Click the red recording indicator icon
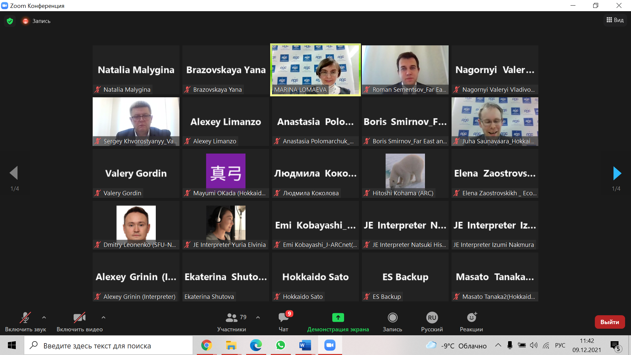631x355 pixels. click(x=25, y=21)
